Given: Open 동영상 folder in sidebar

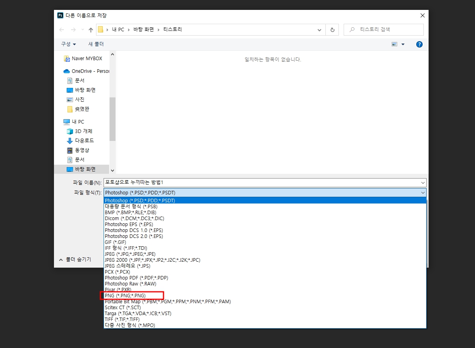Looking at the screenshot, I should 78,150.
